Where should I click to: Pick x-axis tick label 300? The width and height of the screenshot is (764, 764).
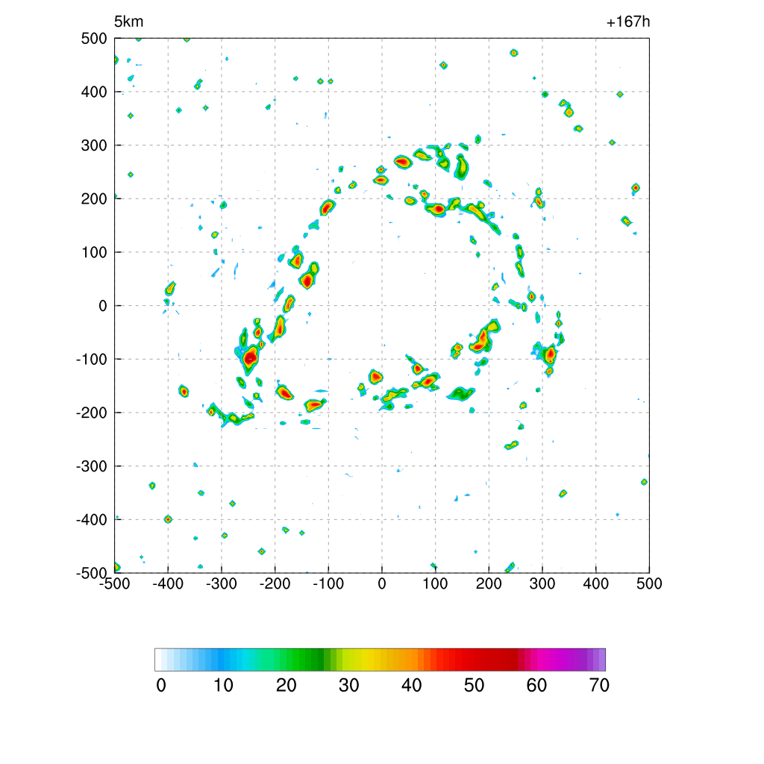pyautogui.click(x=542, y=583)
